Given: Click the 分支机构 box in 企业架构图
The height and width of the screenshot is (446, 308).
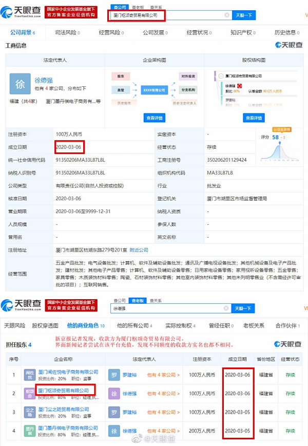Looking at the screenshot, I should tap(188, 90).
